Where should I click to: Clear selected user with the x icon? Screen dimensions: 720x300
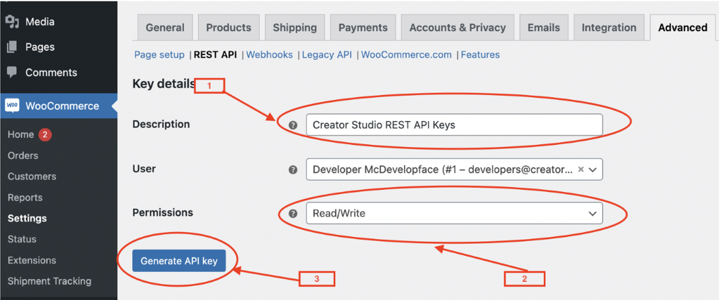pyautogui.click(x=581, y=169)
